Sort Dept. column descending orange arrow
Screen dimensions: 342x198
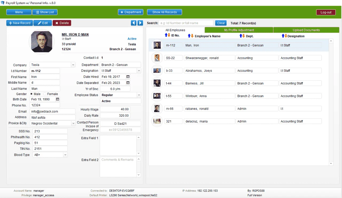click(x=243, y=36)
